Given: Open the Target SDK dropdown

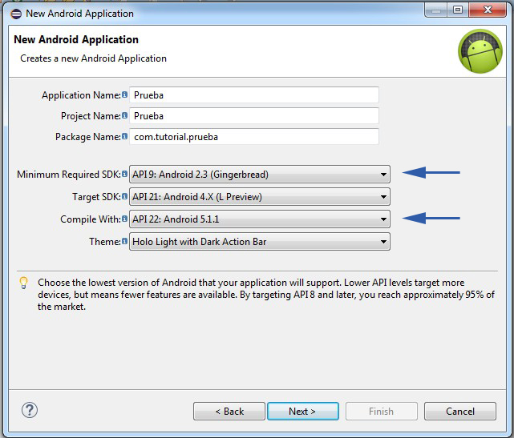Looking at the screenshot, I should tap(260, 197).
